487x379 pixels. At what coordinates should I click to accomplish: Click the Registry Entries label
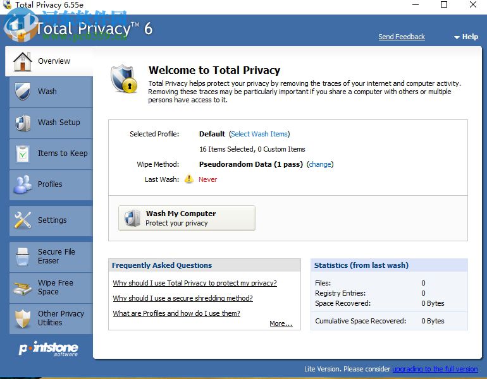[340, 293]
